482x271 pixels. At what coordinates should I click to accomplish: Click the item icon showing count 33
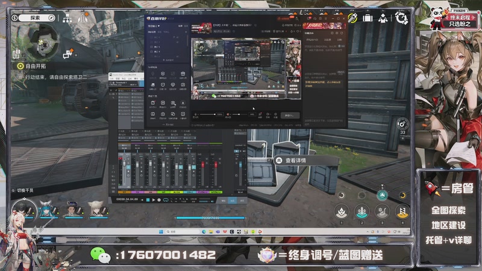pos(402,124)
